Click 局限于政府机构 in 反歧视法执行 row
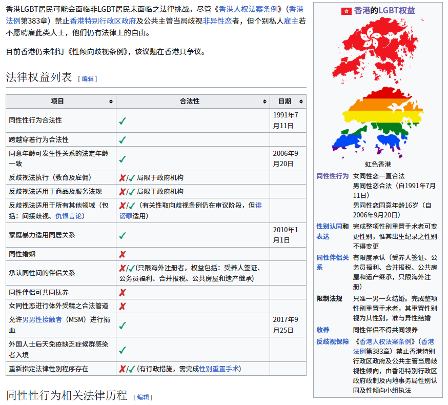The height and width of the screenshot is (405, 448). (160, 177)
